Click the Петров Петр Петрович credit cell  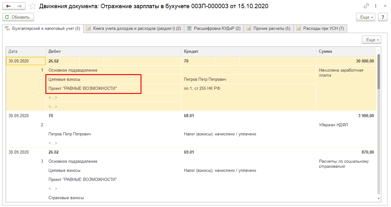(x=205, y=79)
